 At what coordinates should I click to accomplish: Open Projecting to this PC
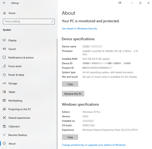pyautogui.click(x=20, y=109)
